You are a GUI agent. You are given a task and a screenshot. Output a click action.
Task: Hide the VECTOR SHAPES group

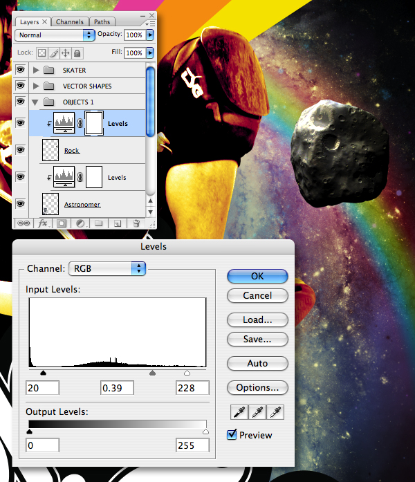pos(20,86)
